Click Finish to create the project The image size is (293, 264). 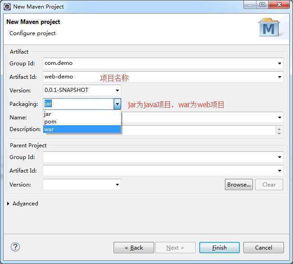(x=220, y=248)
